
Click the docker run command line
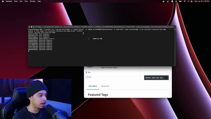click(97, 29)
